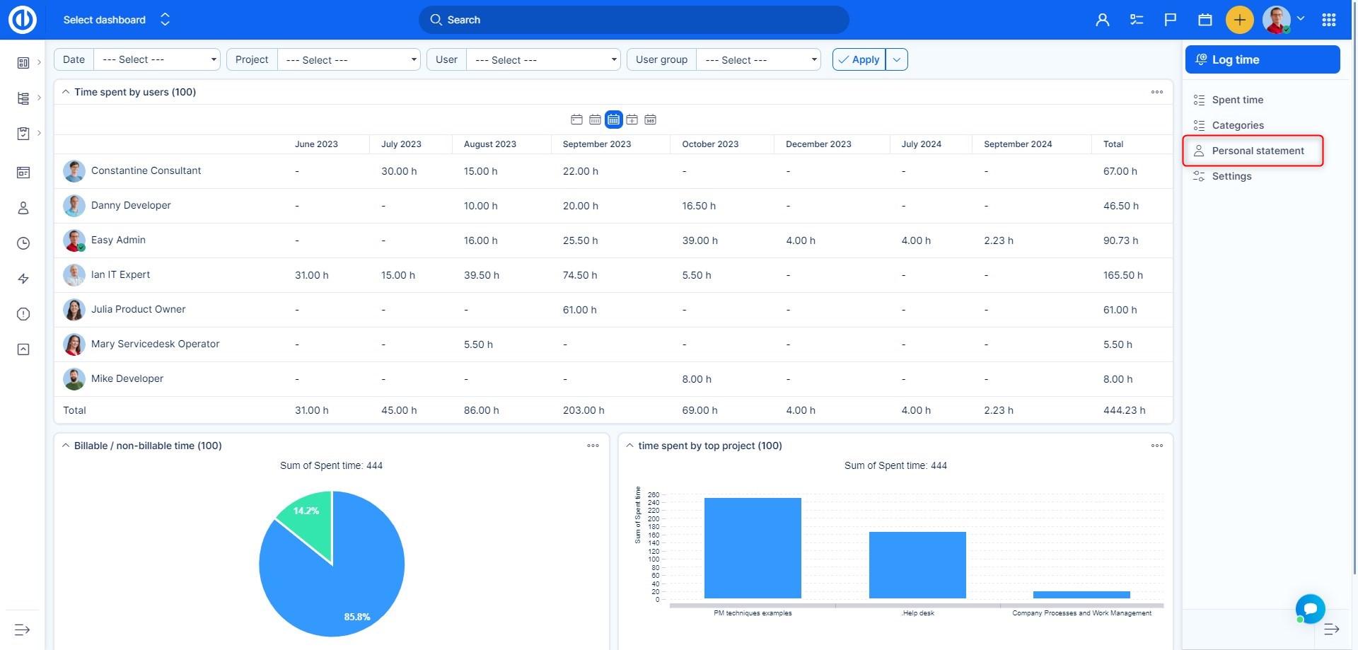Click the Apply filter button

[859, 60]
